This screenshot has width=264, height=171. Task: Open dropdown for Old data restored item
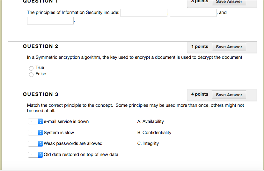point(35,155)
